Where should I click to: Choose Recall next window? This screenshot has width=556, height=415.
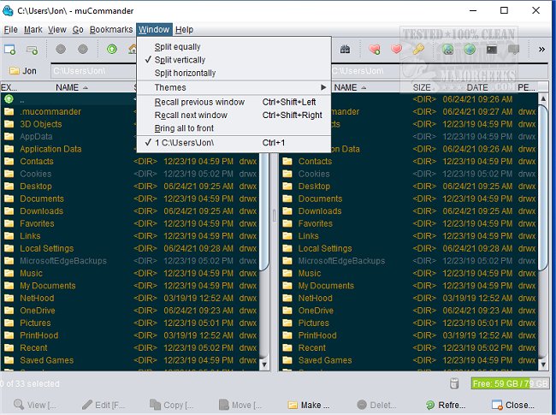coord(191,115)
